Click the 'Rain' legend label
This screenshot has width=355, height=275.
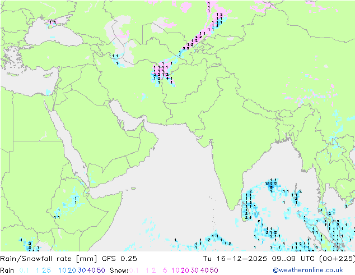[7, 271]
